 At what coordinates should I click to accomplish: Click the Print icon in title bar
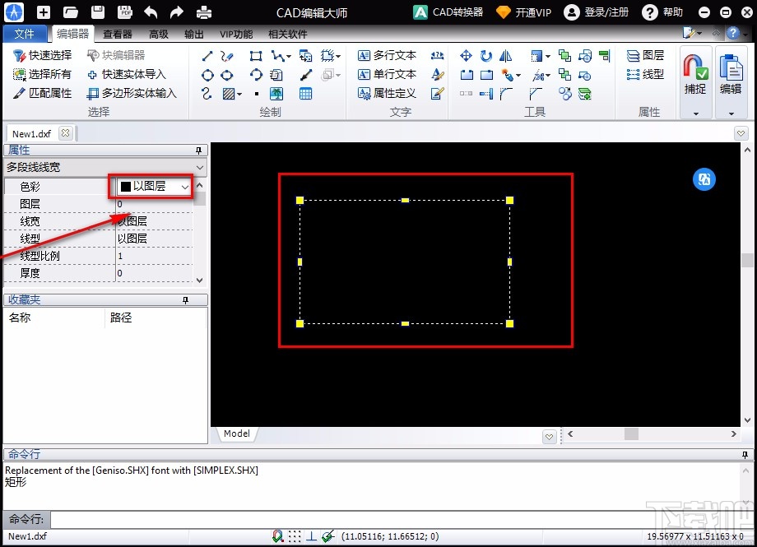click(x=203, y=12)
